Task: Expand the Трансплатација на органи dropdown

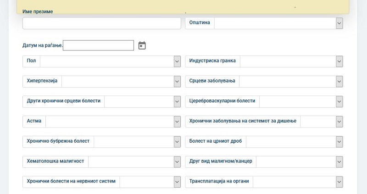Action: pyautogui.click(x=298, y=182)
